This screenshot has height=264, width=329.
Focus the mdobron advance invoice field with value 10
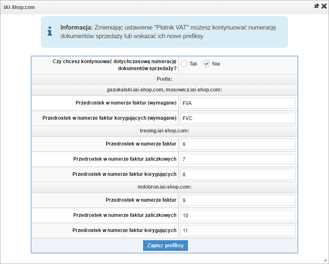(238, 215)
